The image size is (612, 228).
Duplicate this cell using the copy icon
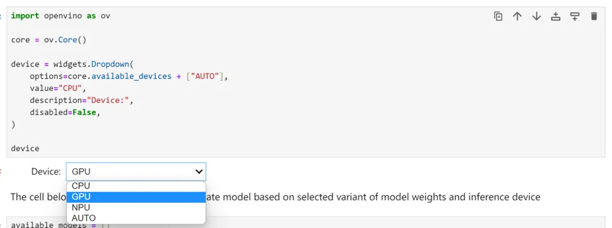click(498, 16)
